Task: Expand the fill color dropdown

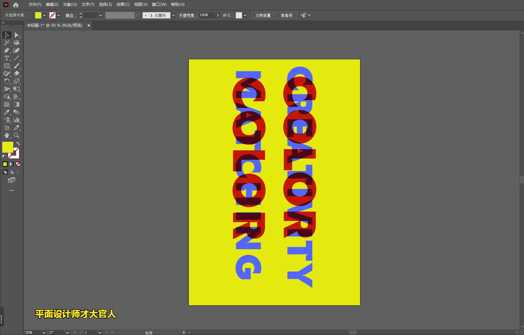Action: (x=45, y=15)
